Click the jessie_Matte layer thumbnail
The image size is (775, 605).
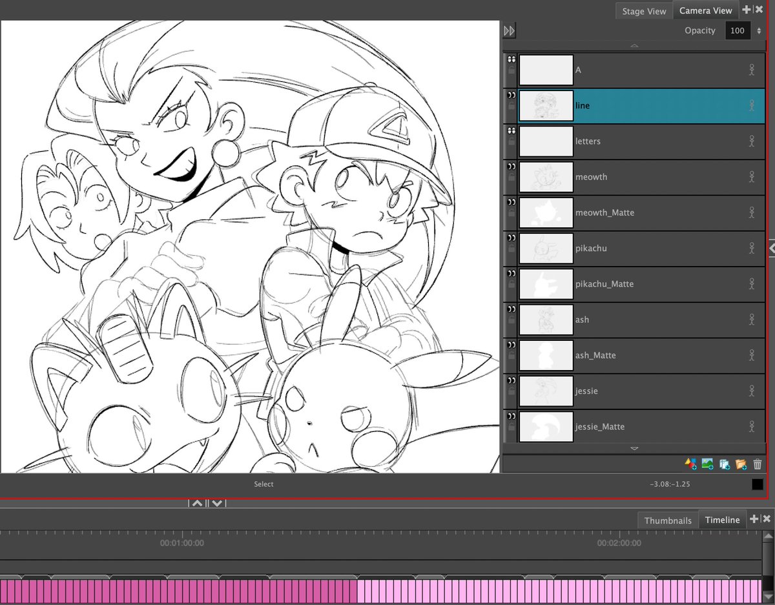pyautogui.click(x=546, y=426)
